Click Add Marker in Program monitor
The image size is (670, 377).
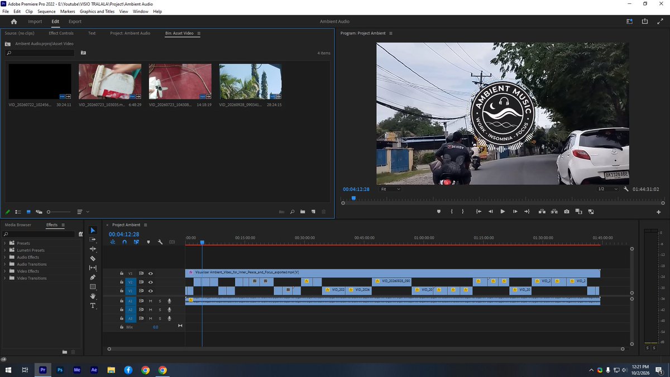click(438, 212)
